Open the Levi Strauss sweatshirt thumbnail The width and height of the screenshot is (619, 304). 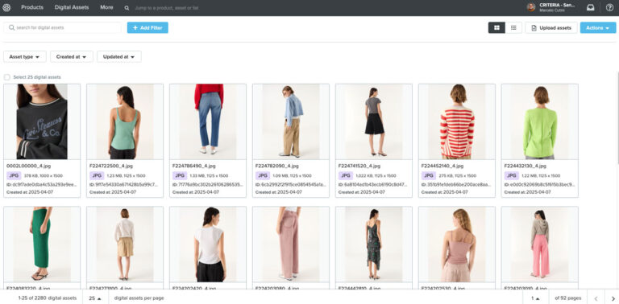42,121
